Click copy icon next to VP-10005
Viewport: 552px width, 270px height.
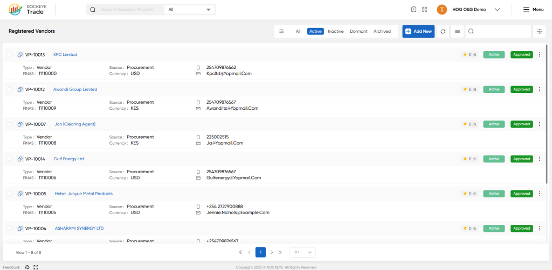pyautogui.click(x=20, y=194)
